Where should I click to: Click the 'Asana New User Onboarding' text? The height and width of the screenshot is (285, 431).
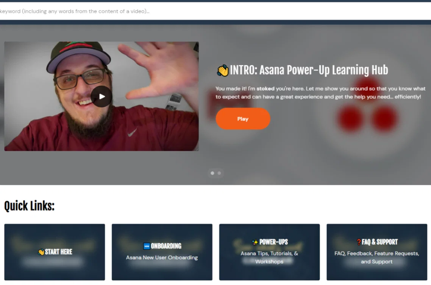(162, 257)
